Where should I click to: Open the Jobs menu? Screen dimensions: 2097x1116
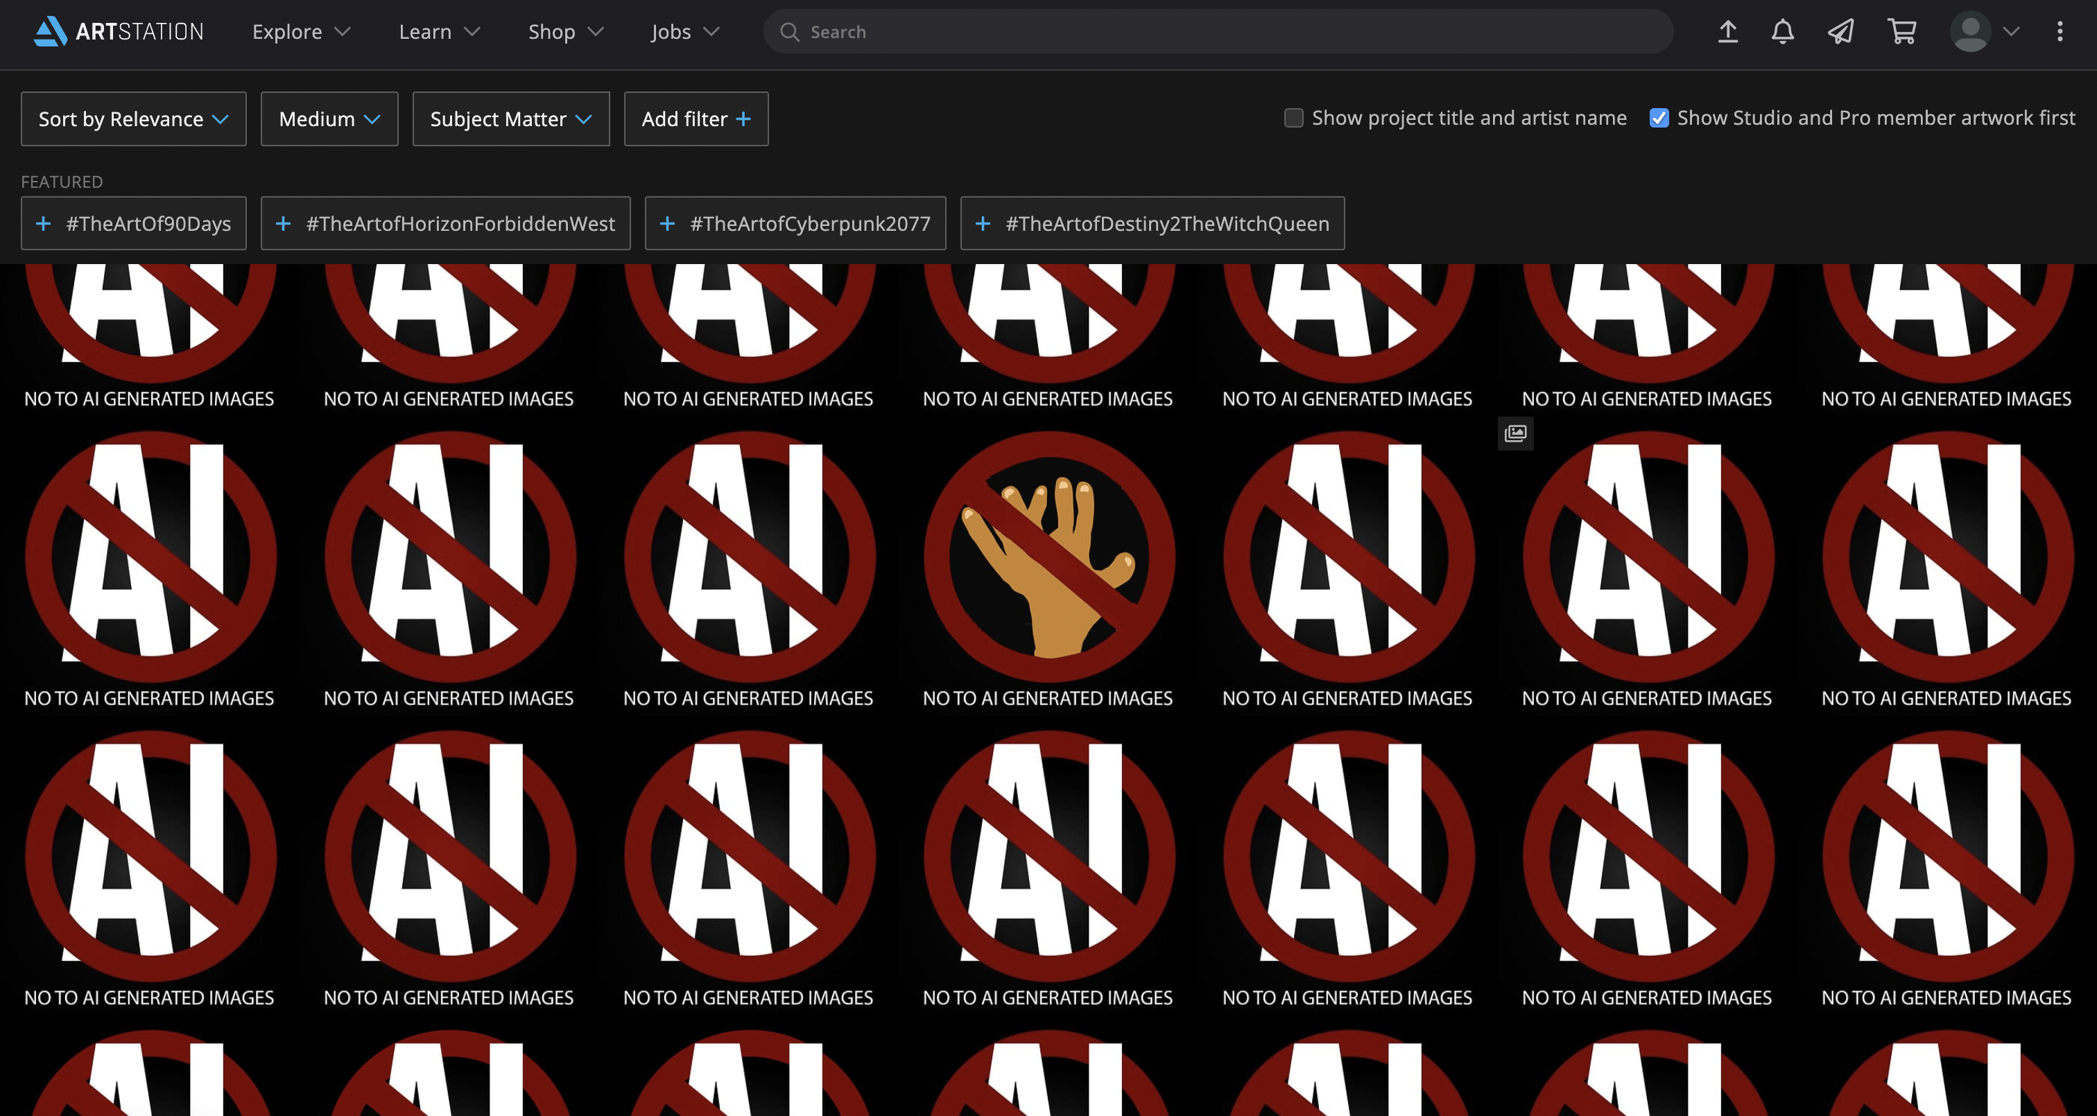(684, 32)
